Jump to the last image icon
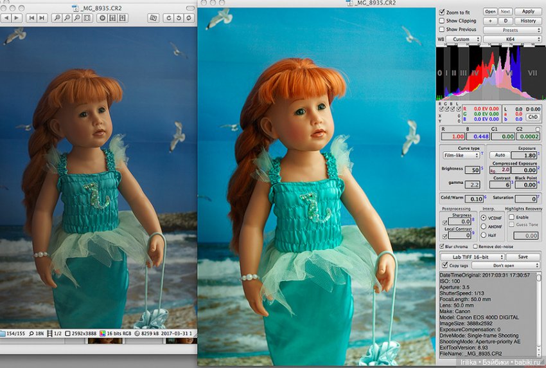The image size is (546, 368). [x=42, y=18]
